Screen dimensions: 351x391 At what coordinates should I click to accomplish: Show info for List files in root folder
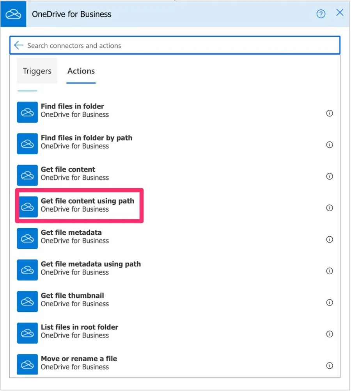[x=330, y=334]
